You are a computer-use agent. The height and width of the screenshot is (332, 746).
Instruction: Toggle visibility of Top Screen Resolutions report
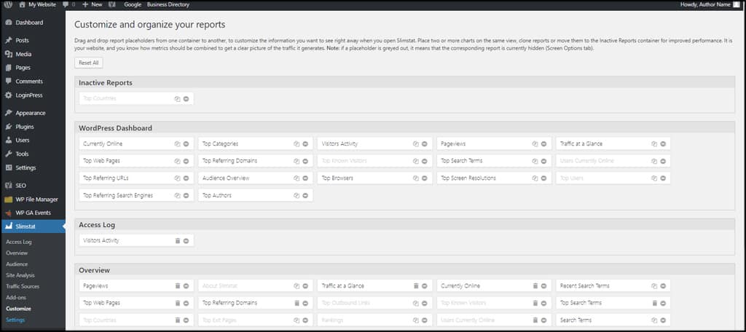pyautogui.click(x=543, y=178)
